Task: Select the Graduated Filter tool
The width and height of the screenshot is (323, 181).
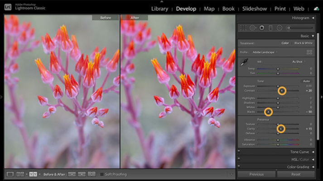Action: point(271,28)
